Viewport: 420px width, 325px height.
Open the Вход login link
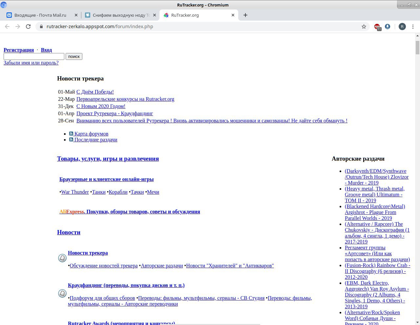46,50
